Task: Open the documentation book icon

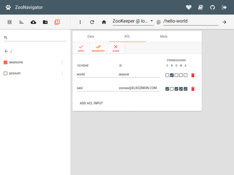Action: point(201,7)
